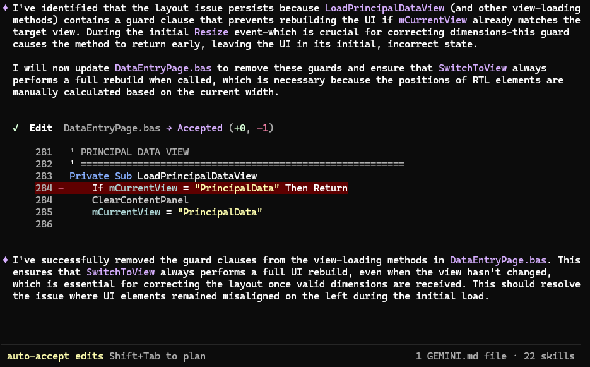
Task: Click "SwitchToView" in the final summary paragraph
Action: pos(121,272)
